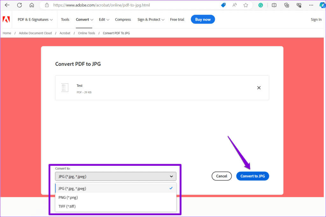326x217 pixels.
Task: Open the Copilot sidebar icon
Action: point(322,5)
